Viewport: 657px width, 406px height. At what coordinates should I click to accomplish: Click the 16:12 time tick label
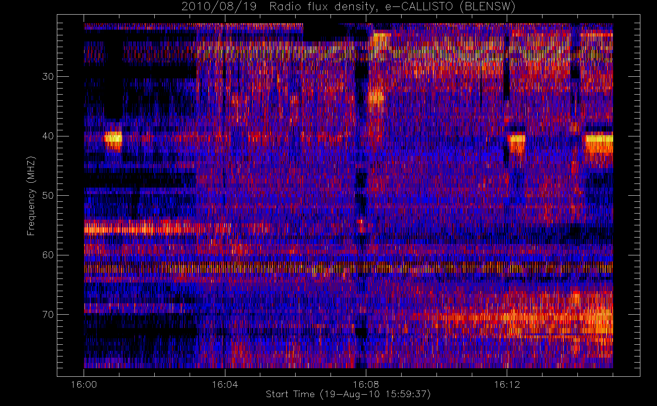point(507,384)
